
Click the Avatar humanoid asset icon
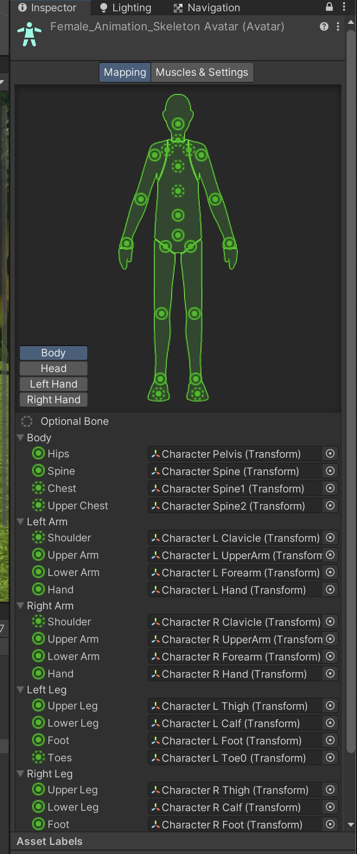29,34
